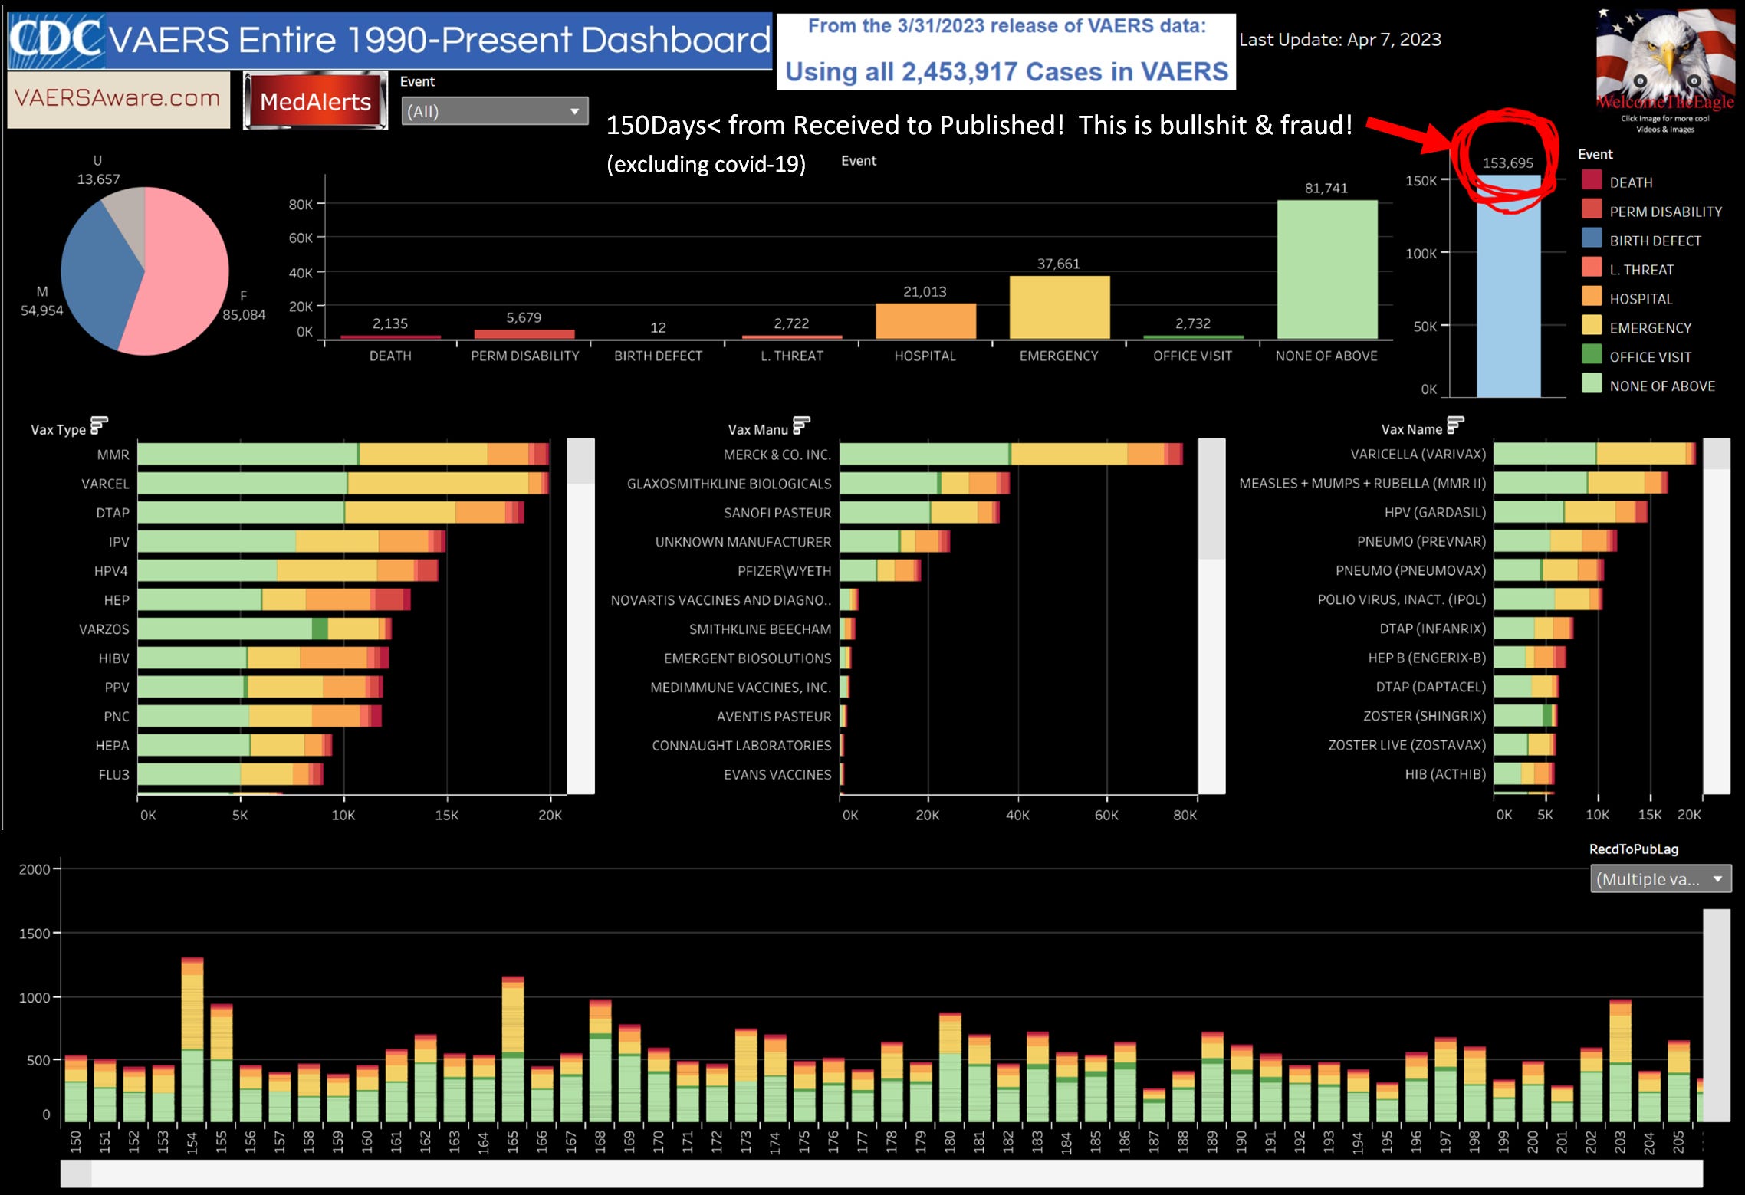This screenshot has height=1195, width=1745.
Task: Click the day 165 lag bar
Action: 513,1049
